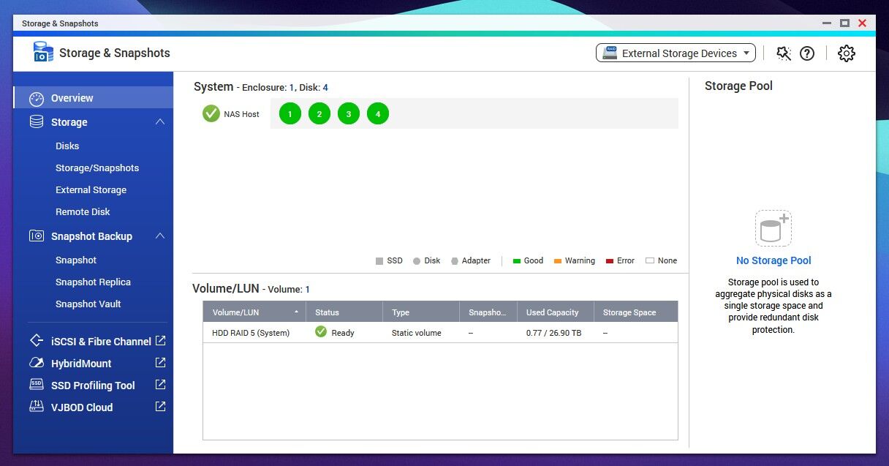Viewport: 889px width, 466px height.
Task: Click the enclosure count link 1
Action: [x=292, y=87]
